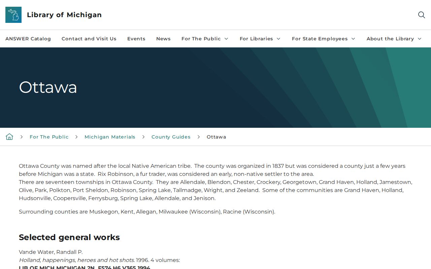Viewport: 431px width, 269px height.
Task: Click the Selected general works heading
Action: pos(69,237)
